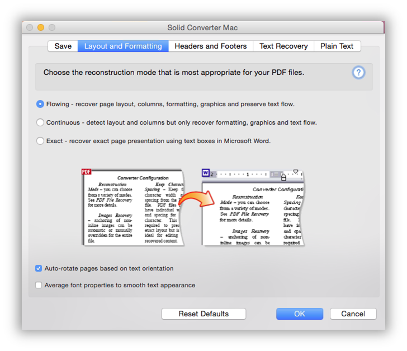Select the Flowing reconstruction mode

[x=40, y=104]
